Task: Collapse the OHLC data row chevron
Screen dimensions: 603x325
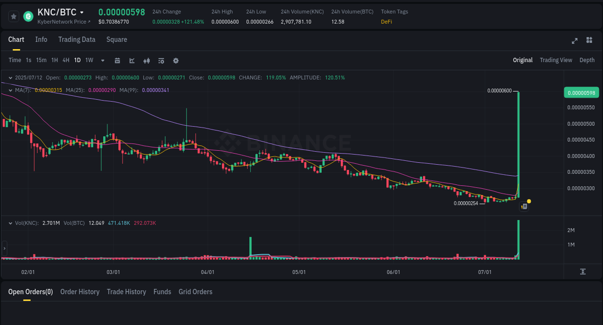Action: coord(11,78)
